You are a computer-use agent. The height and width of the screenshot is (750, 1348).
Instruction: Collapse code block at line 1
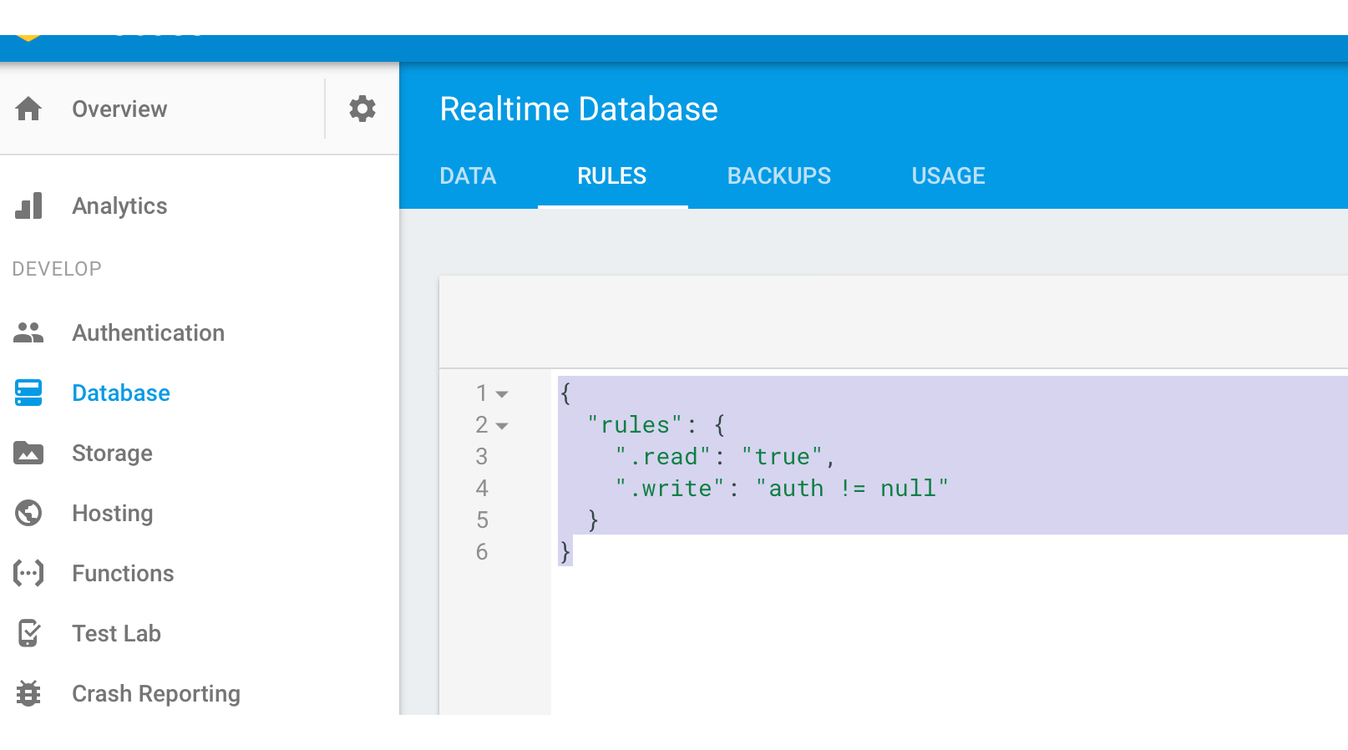coord(502,393)
